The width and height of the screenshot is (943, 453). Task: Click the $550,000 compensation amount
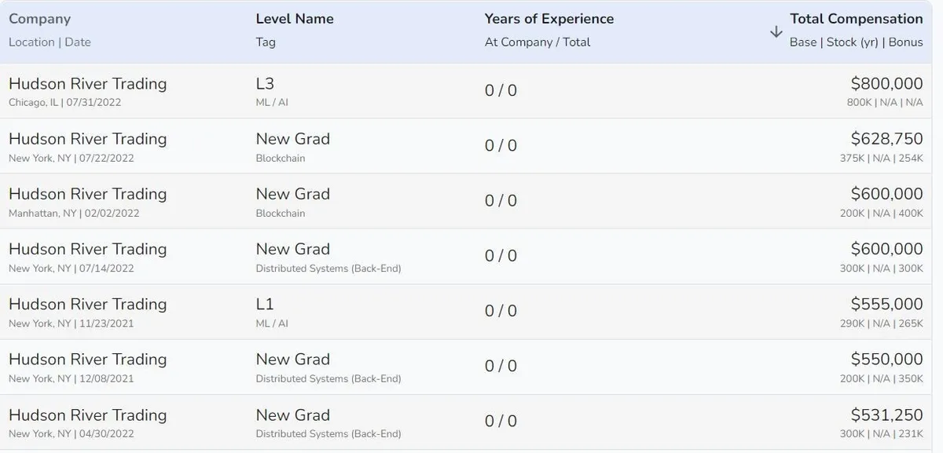[x=886, y=359]
